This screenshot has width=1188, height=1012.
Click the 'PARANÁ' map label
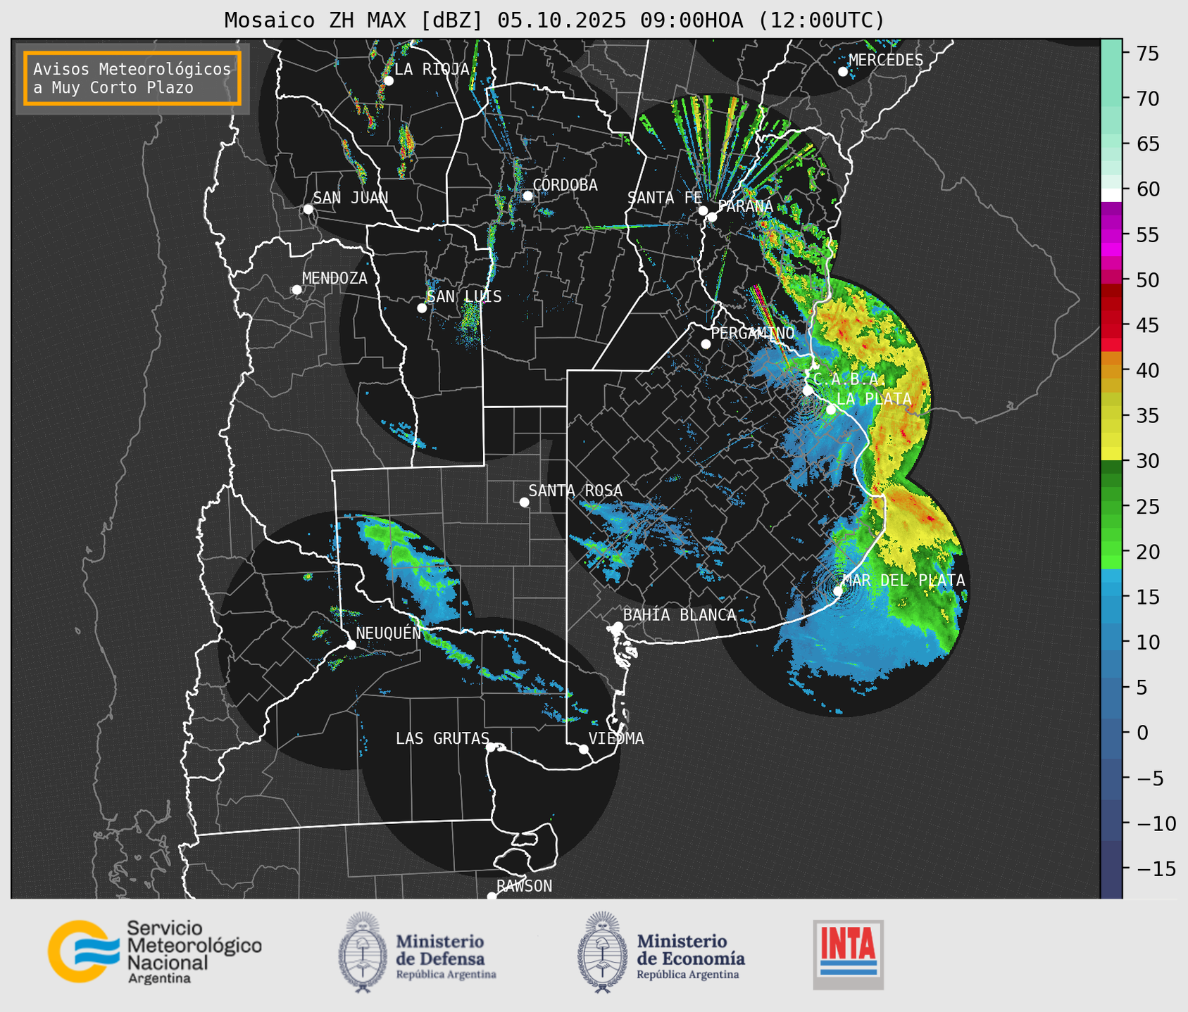(x=745, y=206)
